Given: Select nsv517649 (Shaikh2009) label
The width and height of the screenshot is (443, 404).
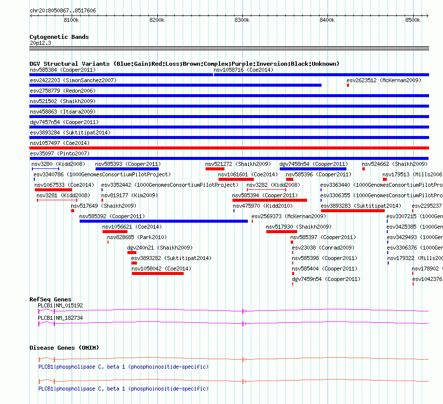Looking at the screenshot, I should (x=104, y=206).
